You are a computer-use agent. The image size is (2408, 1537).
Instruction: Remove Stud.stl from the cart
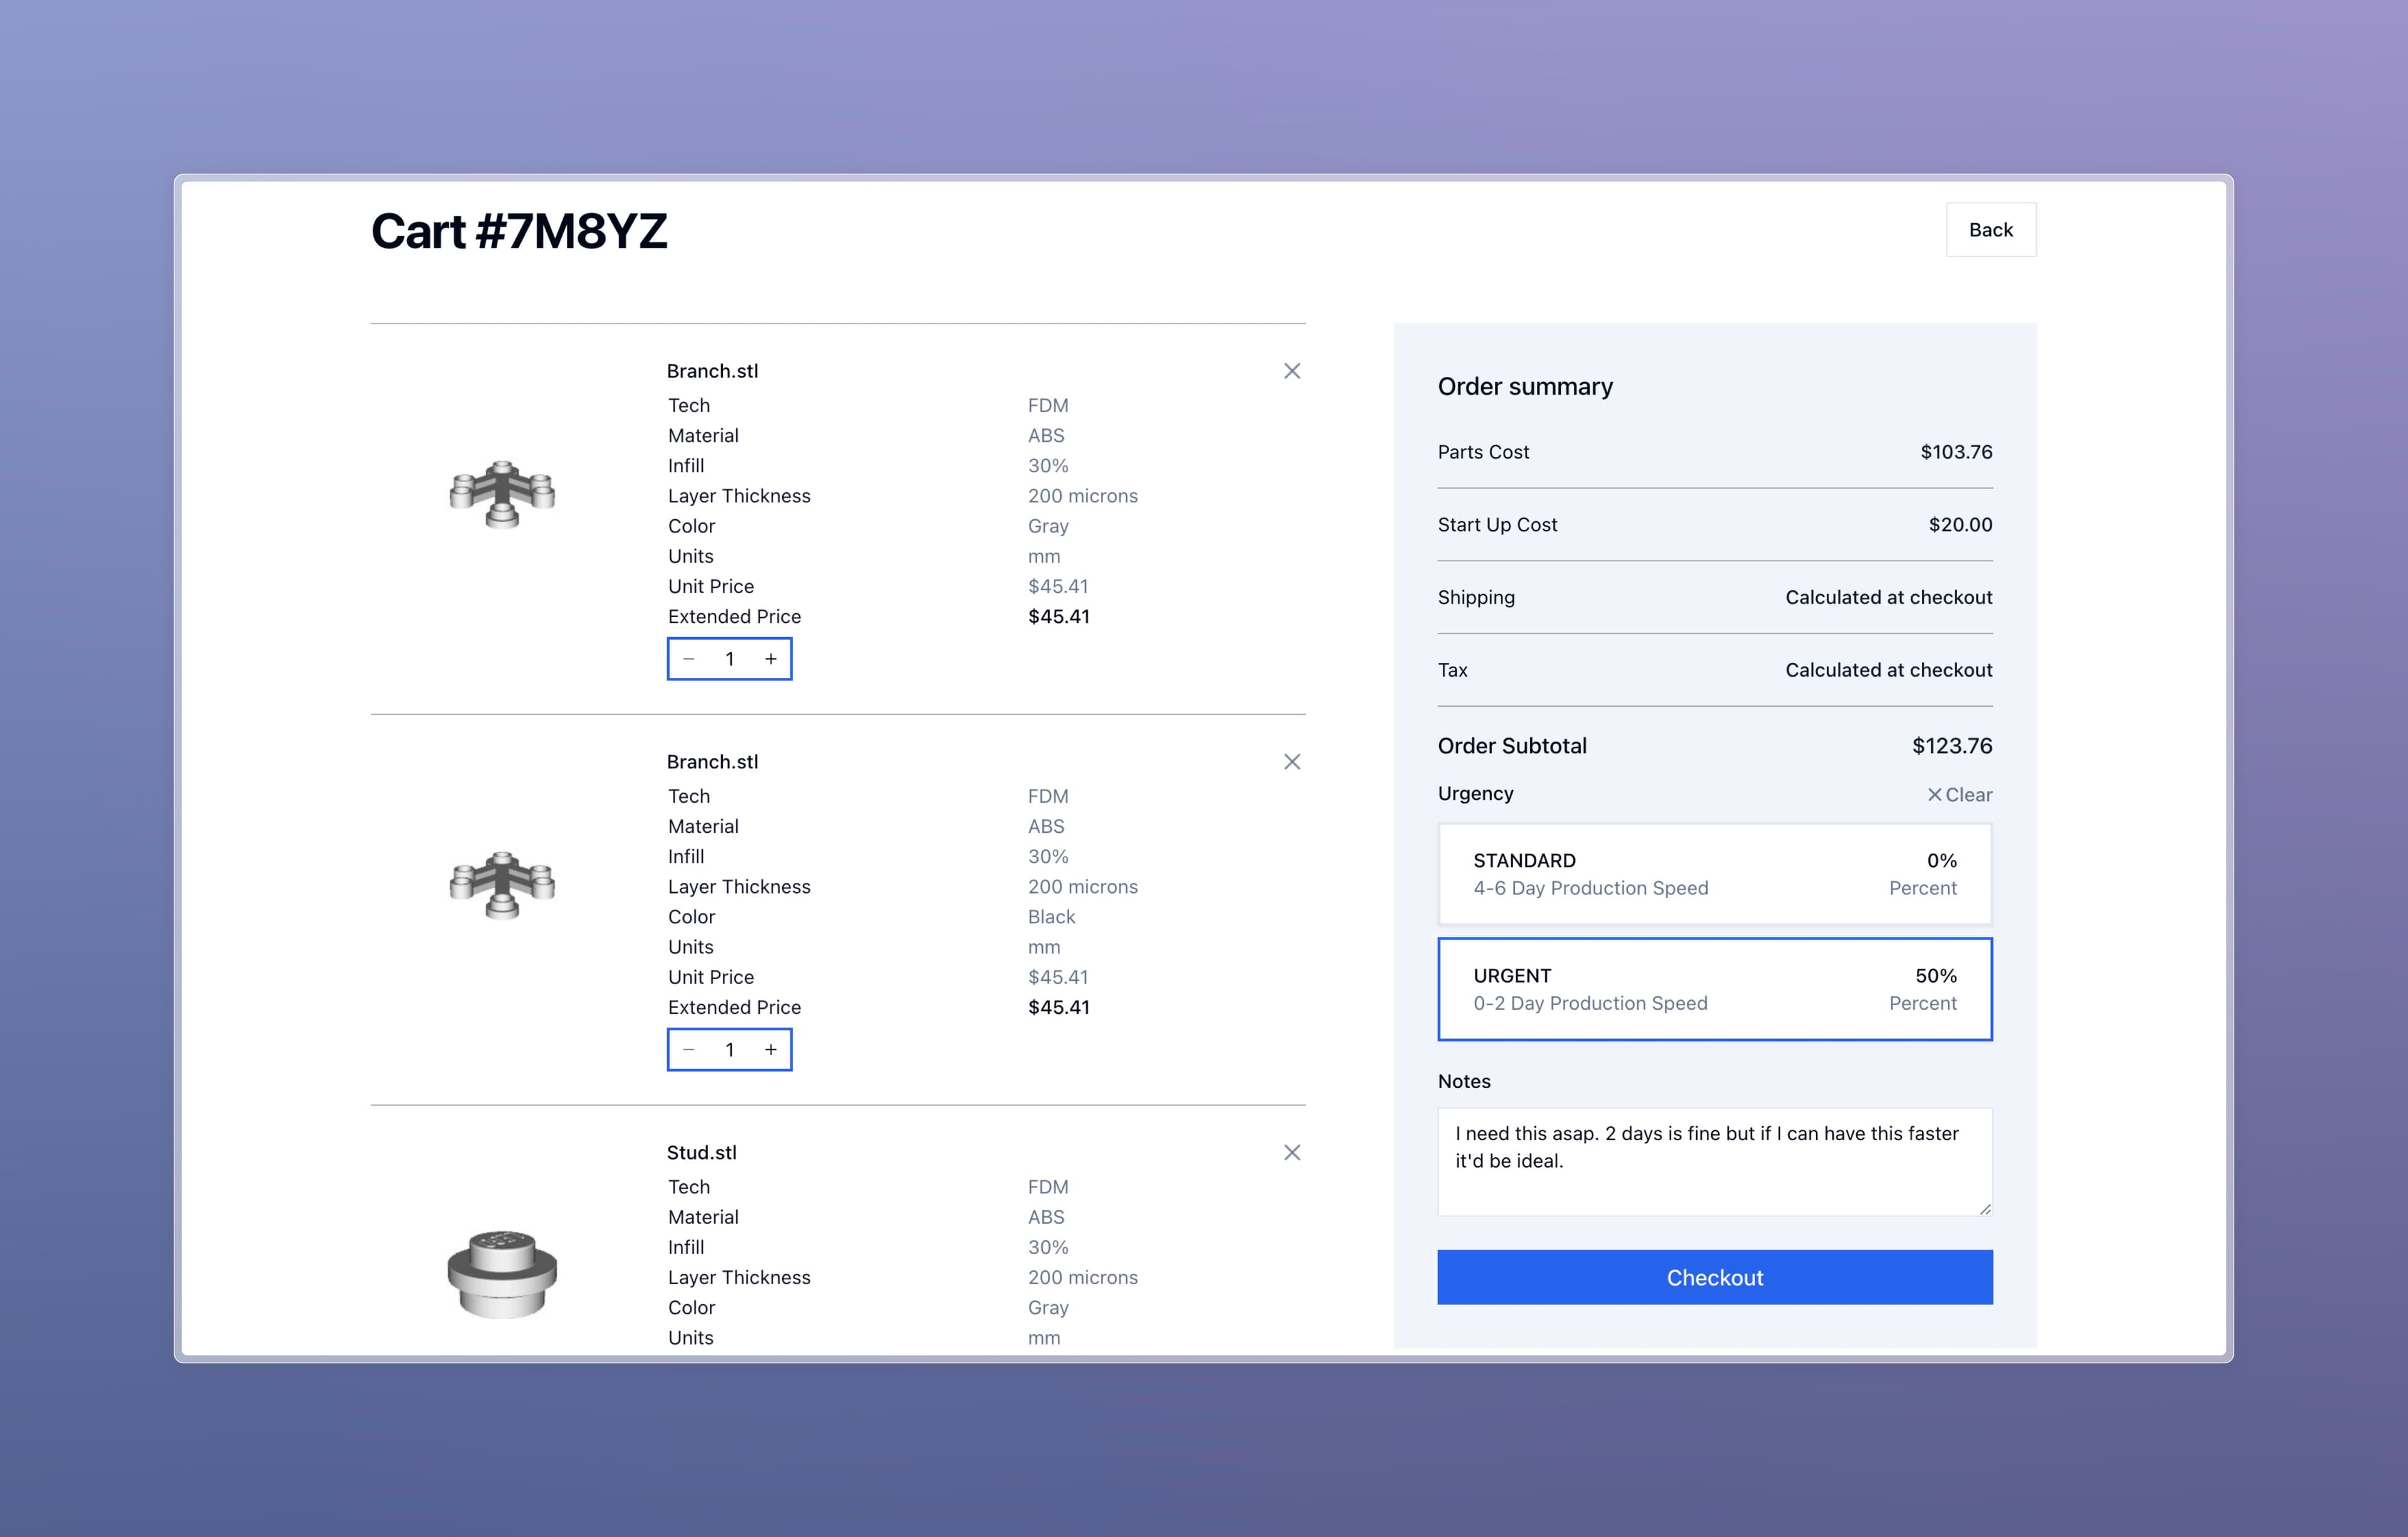(x=1292, y=1152)
